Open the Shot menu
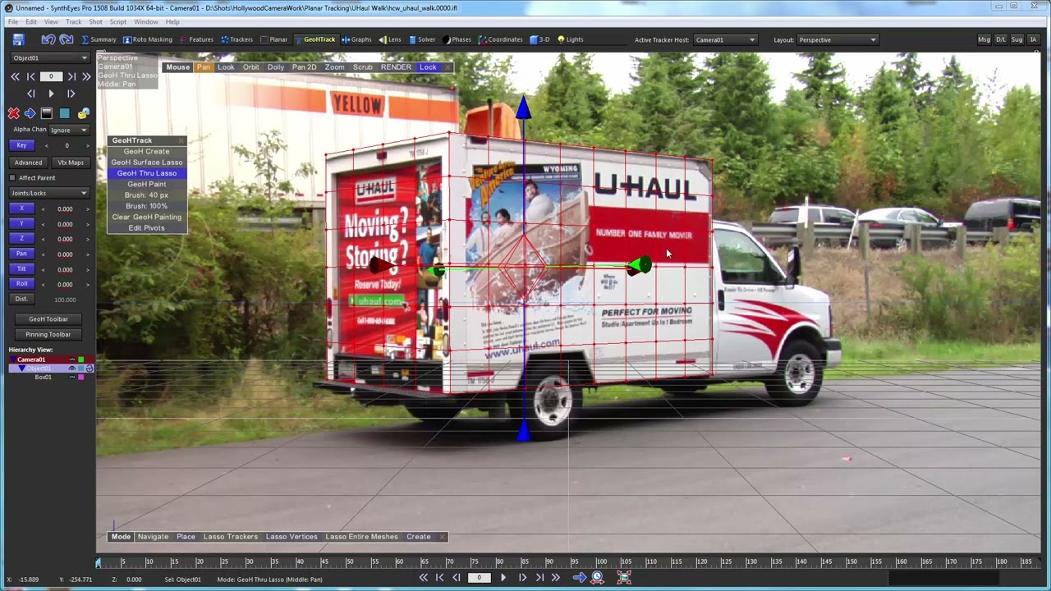This screenshot has height=591, width=1051. pos(96,21)
